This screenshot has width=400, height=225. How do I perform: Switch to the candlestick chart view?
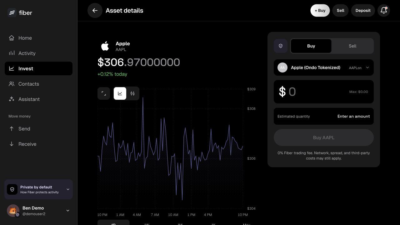coord(132,93)
